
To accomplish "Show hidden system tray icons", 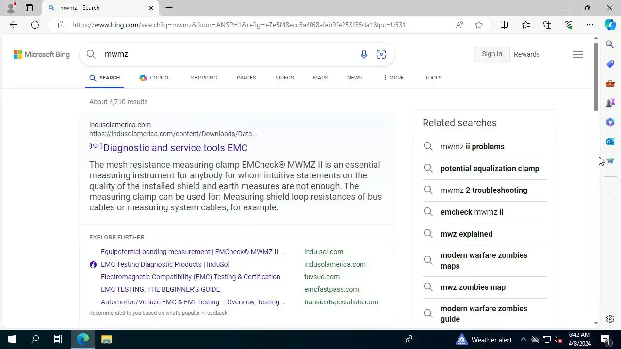I will (523, 339).
